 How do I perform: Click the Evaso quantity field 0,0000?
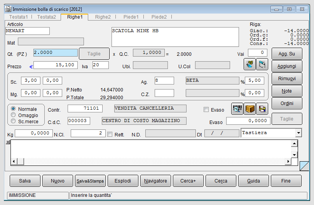pos(248,121)
